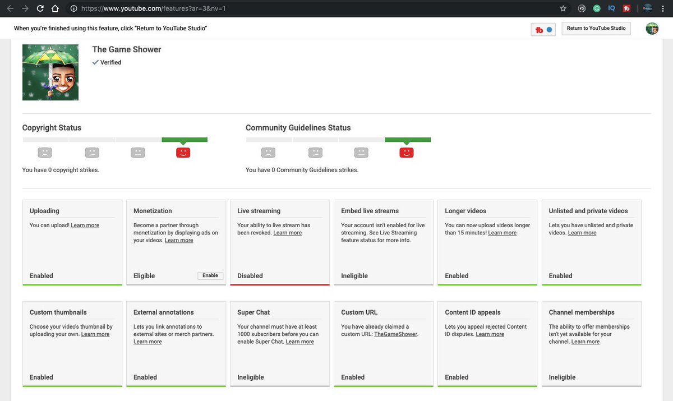Open Learn more in Live streaming card
This screenshot has height=401, width=673.
pos(288,233)
